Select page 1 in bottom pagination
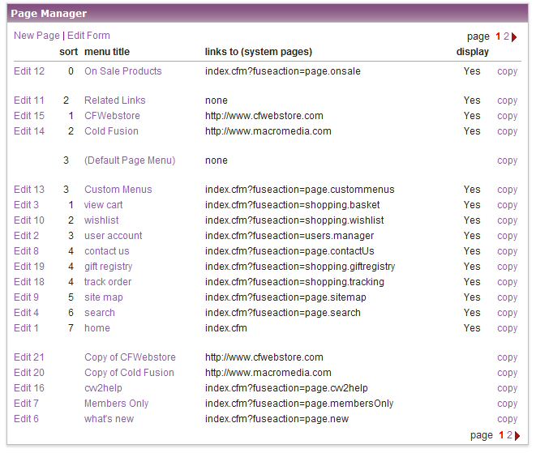 click(x=501, y=435)
